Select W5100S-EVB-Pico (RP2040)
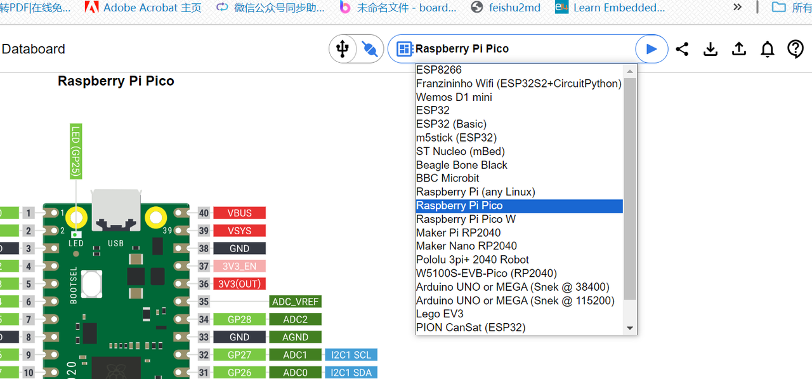Image resolution: width=812 pixels, height=379 pixels. click(519, 274)
